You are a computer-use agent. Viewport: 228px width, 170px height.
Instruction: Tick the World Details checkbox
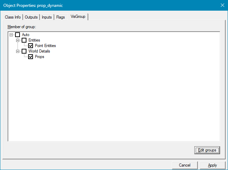[24, 51]
